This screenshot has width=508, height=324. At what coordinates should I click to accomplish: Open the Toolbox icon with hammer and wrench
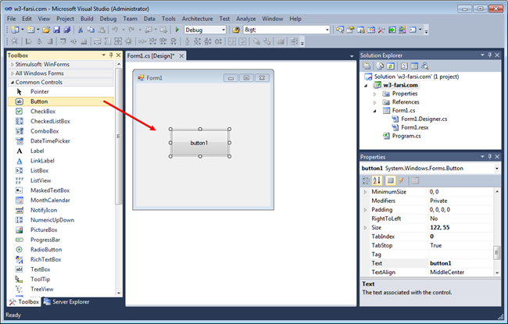pos(381,30)
